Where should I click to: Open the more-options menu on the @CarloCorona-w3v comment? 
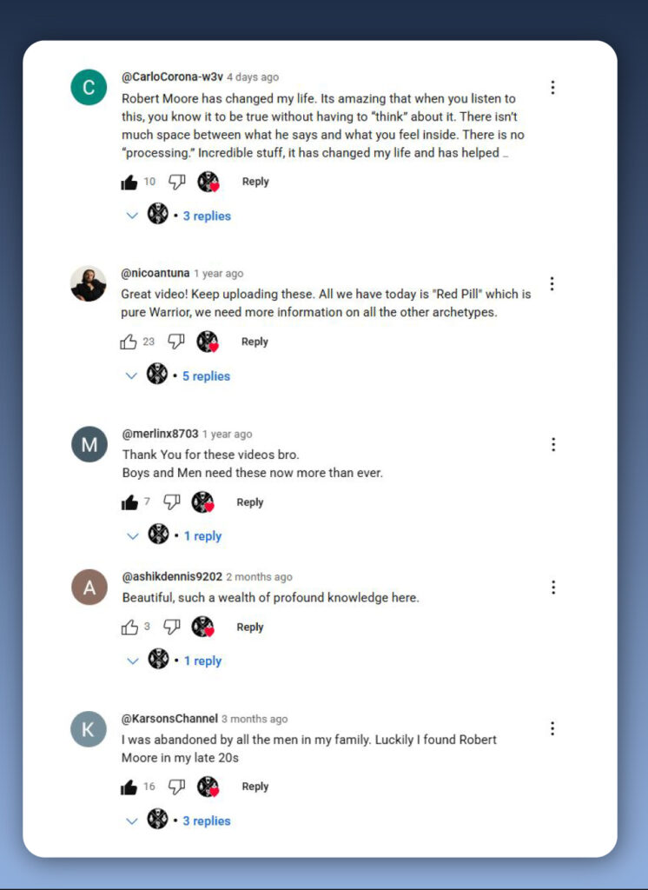point(552,88)
